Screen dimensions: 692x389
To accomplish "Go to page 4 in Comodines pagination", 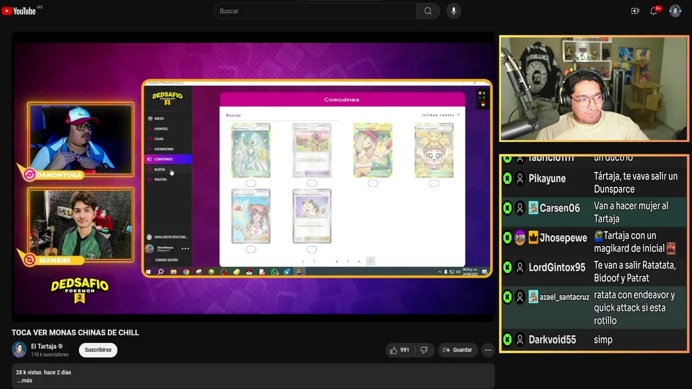I will click(337, 261).
